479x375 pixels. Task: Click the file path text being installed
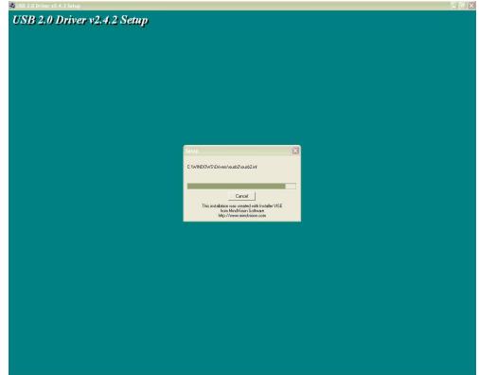point(222,167)
